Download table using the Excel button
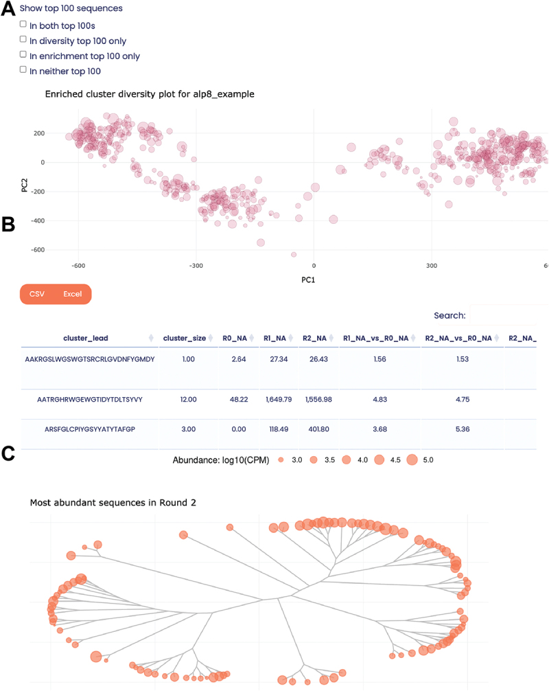The height and width of the screenshot is (691, 549). pyautogui.click(x=73, y=294)
